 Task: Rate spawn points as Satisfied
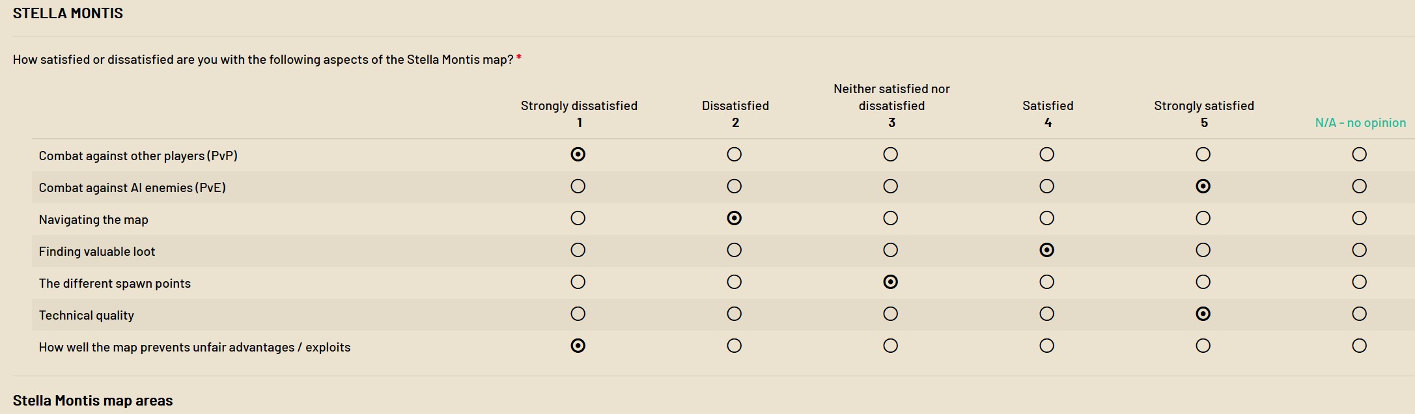(1046, 282)
